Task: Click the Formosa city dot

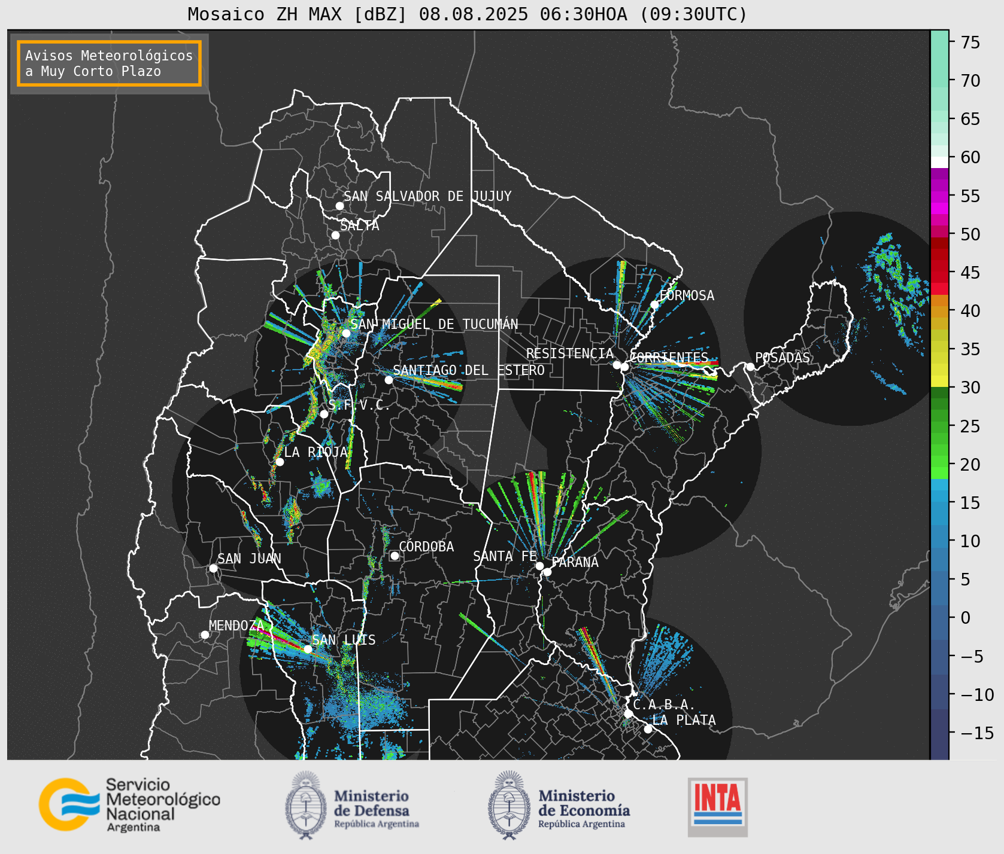Action: 654,304
